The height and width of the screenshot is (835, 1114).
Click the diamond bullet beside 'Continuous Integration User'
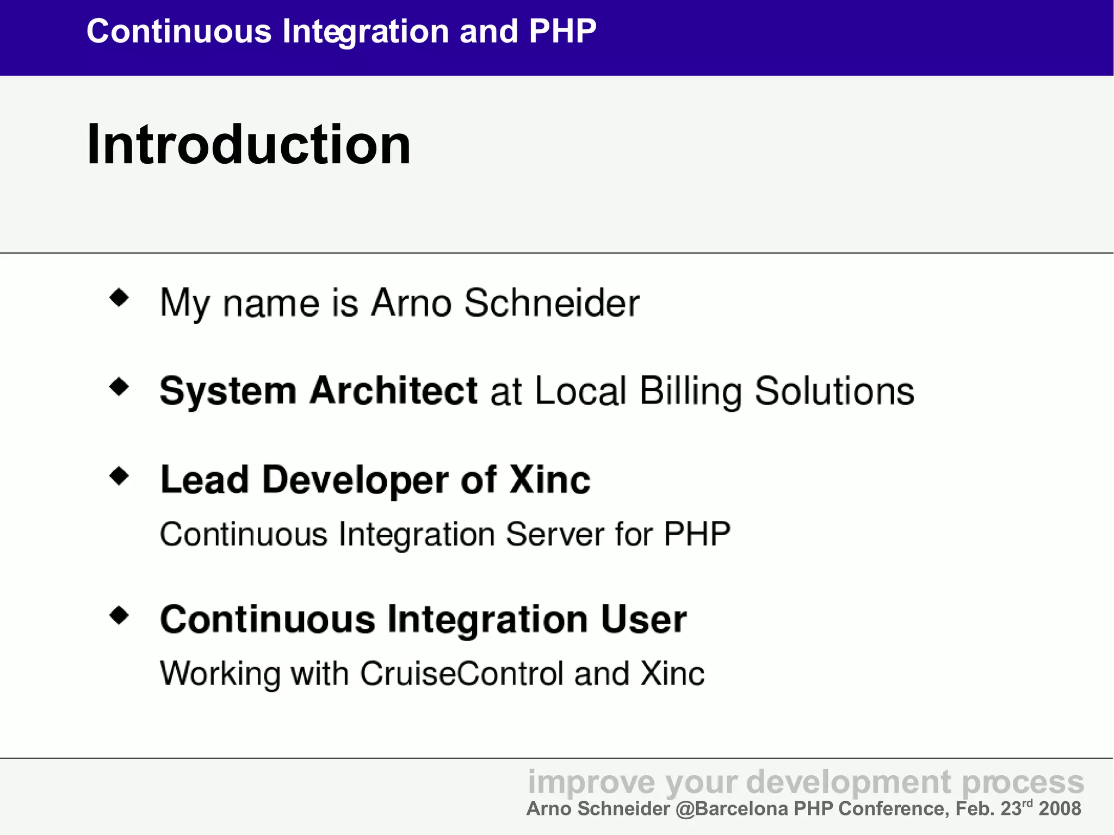[x=119, y=616]
